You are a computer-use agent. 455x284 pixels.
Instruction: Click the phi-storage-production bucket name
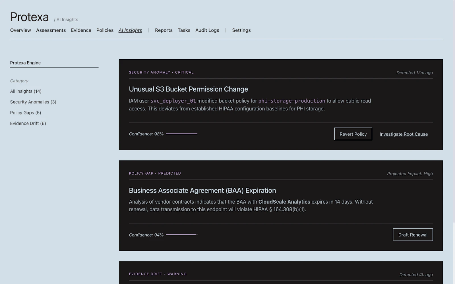point(292,101)
